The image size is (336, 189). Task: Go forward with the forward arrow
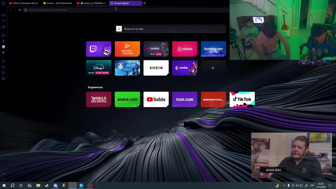[x=15, y=10]
